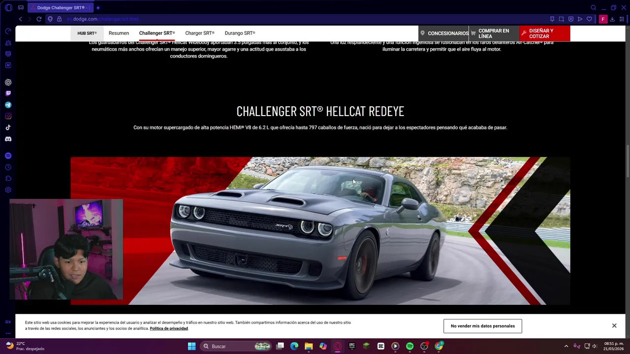The width and height of the screenshot is (630, 354).
Task: Click the site location permission icon
Action: pos(50,19)
